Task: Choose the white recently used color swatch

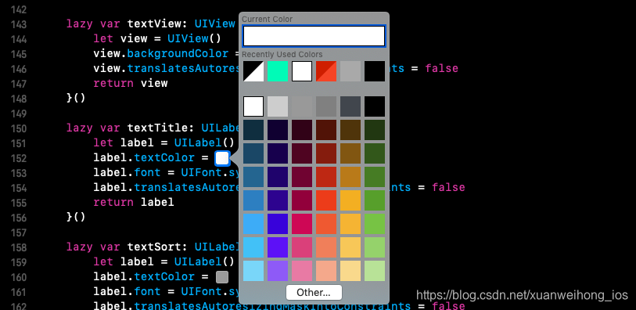Action: pos(302,71)
